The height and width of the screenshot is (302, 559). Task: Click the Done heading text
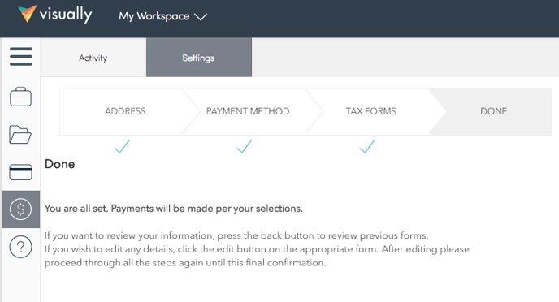pos(59,164)
